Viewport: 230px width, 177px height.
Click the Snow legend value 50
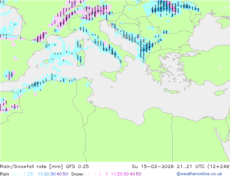click(x=139, y=174)
